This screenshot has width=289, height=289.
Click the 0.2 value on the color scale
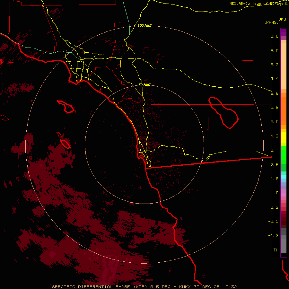coord(275,207)
